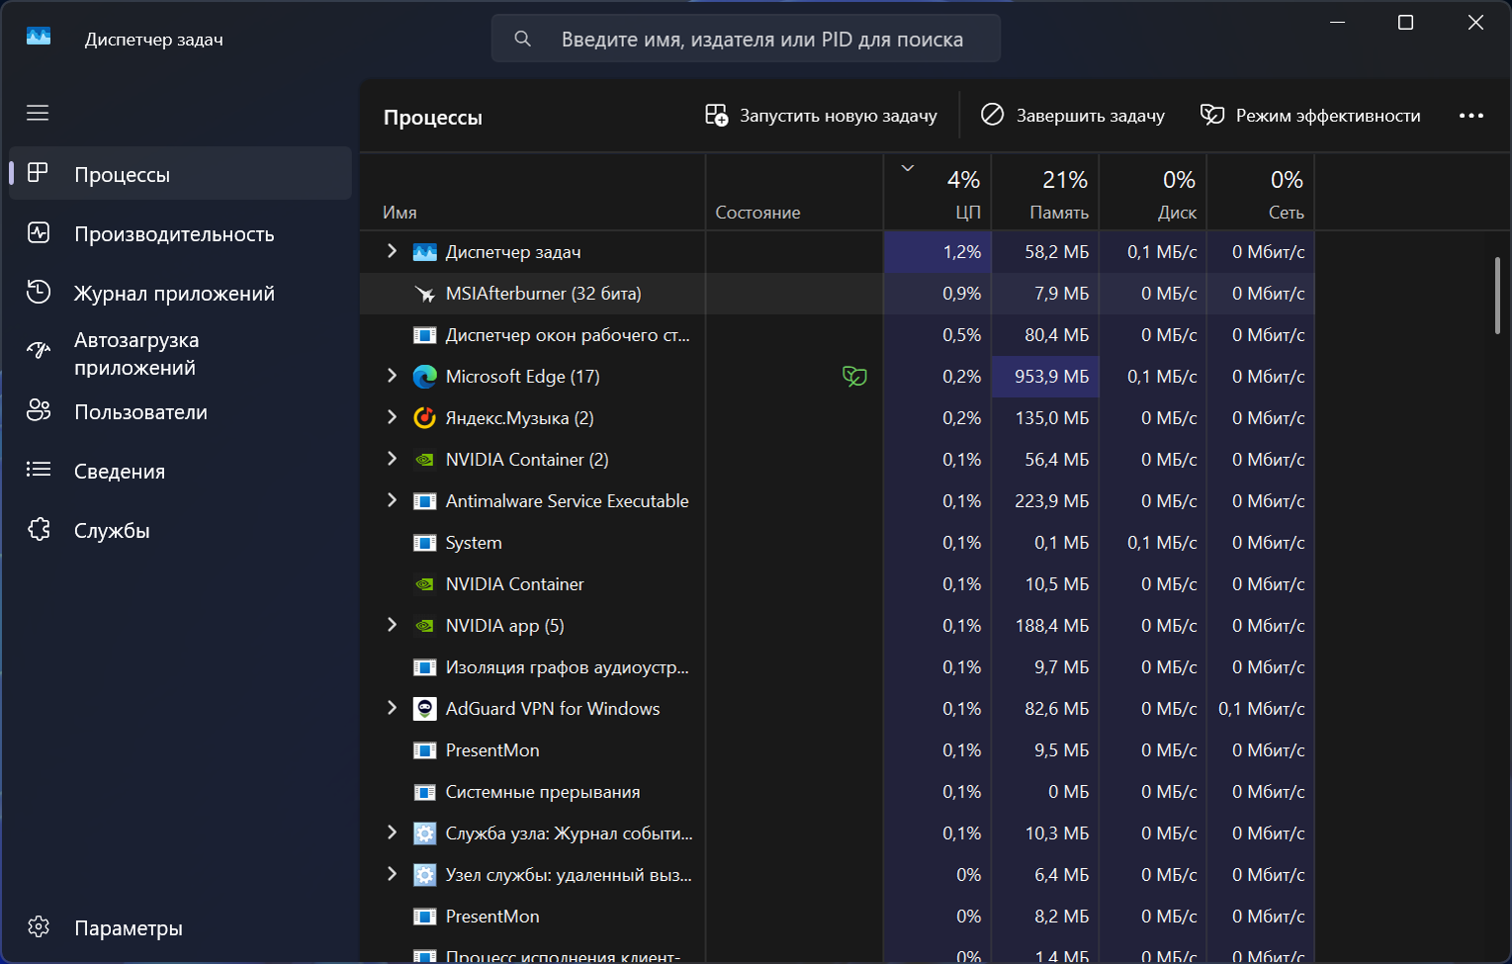Expand AdGuard VPN for Windows group
1512x964 pixels.
pyautogui.click(x=392, y=708)
